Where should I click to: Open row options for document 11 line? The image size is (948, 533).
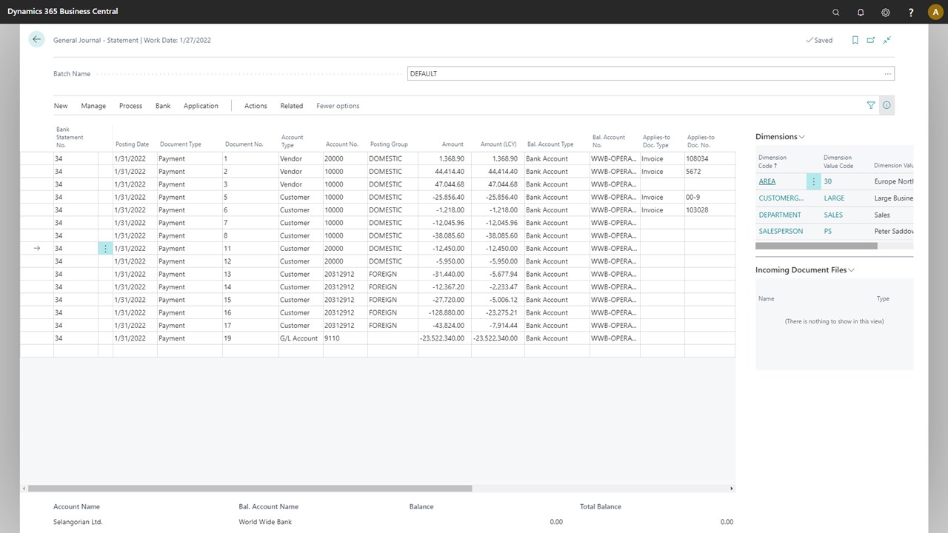[105, 249]
